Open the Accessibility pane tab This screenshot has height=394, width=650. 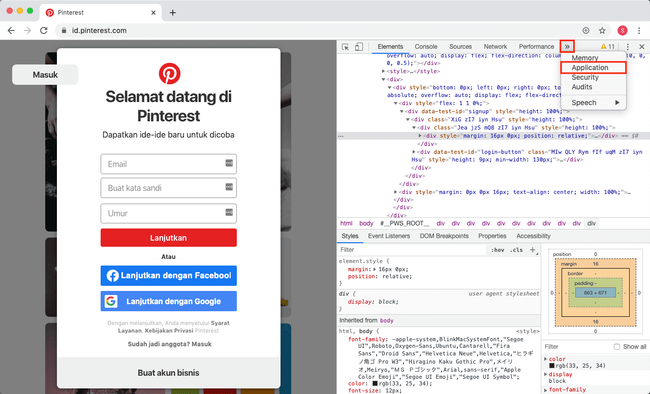533,236
